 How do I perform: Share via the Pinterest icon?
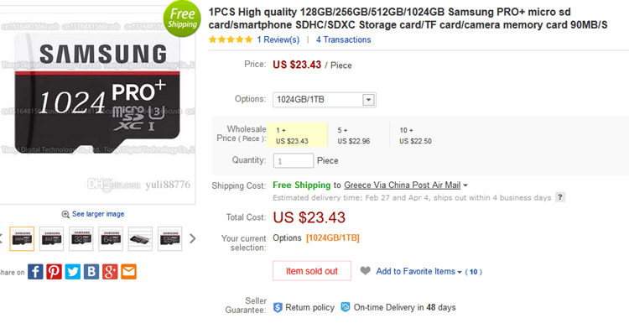click(x=54, y=272)
